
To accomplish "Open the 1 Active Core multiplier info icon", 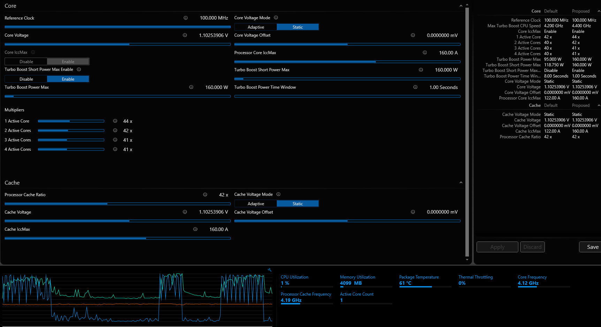I will click(x=115, y=121).
